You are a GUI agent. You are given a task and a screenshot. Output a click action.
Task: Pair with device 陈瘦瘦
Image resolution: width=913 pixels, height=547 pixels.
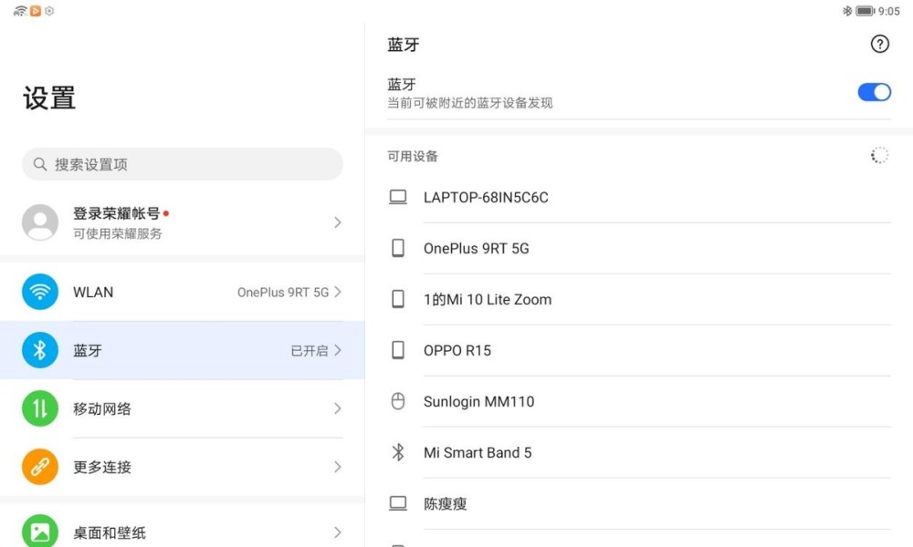(x=639, y=503)
